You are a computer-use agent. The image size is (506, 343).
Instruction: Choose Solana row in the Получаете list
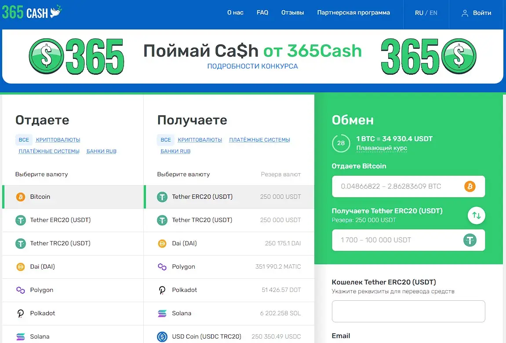(229, 313)
